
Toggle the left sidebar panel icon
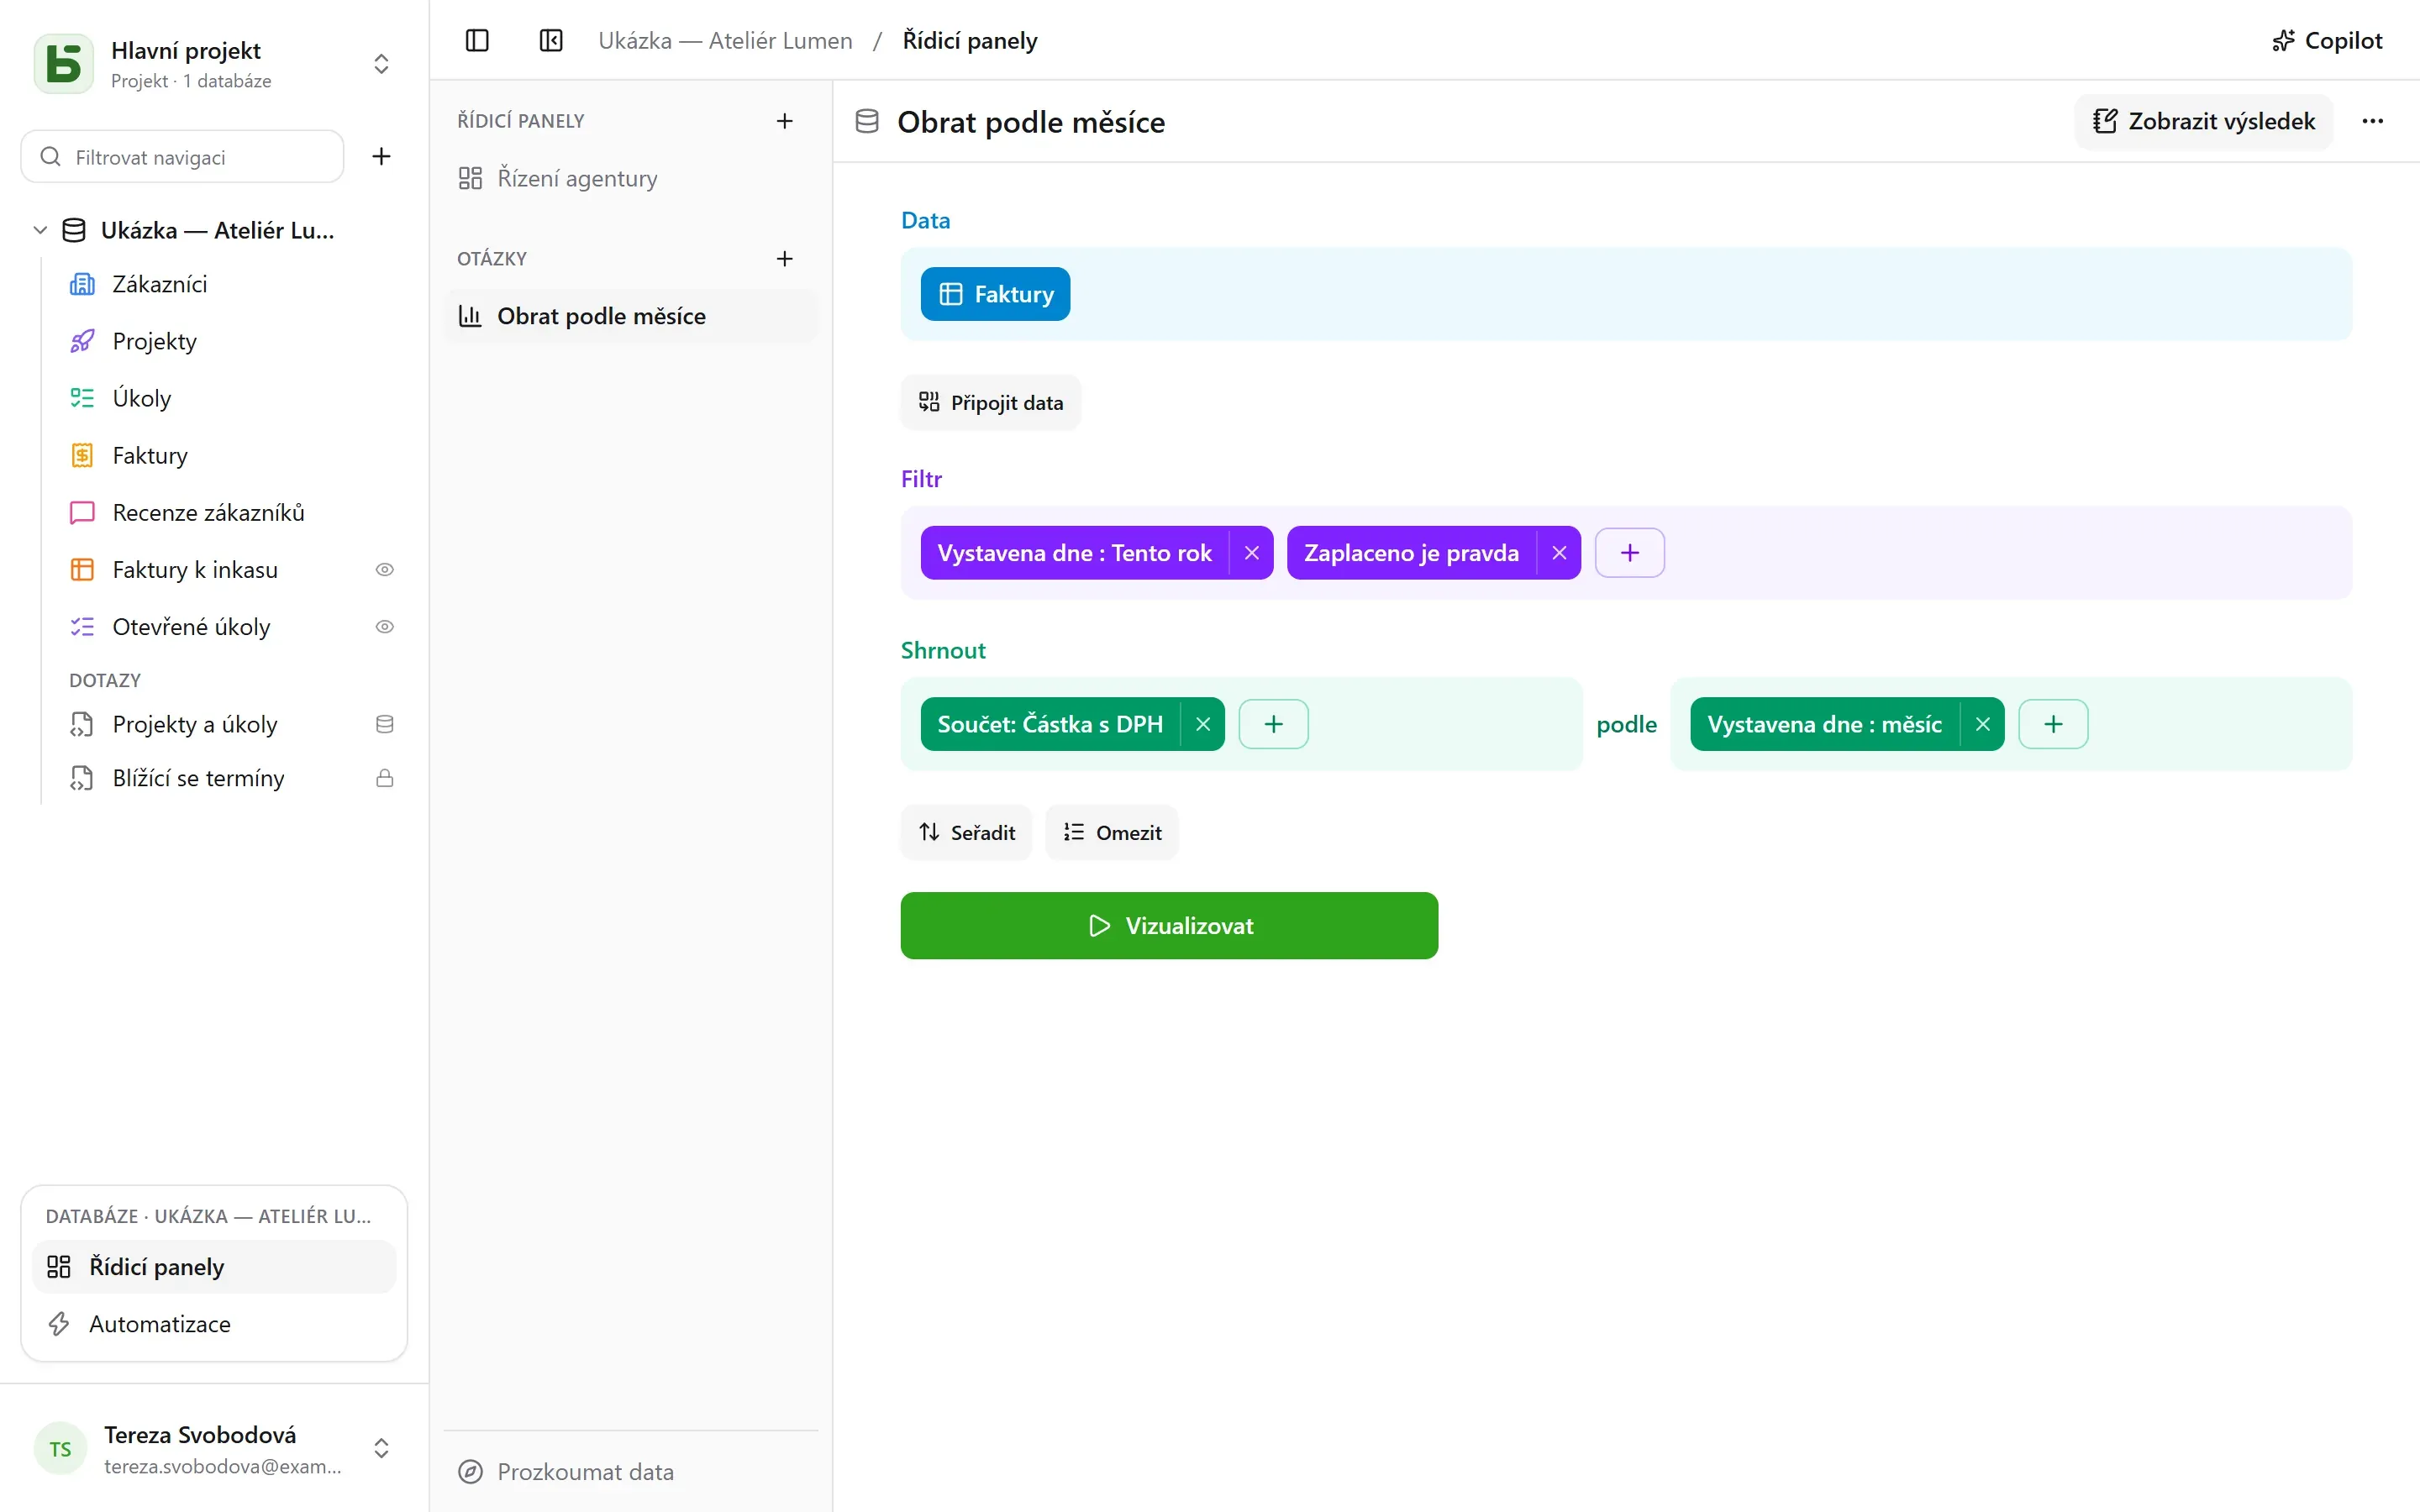pos(477,41)
